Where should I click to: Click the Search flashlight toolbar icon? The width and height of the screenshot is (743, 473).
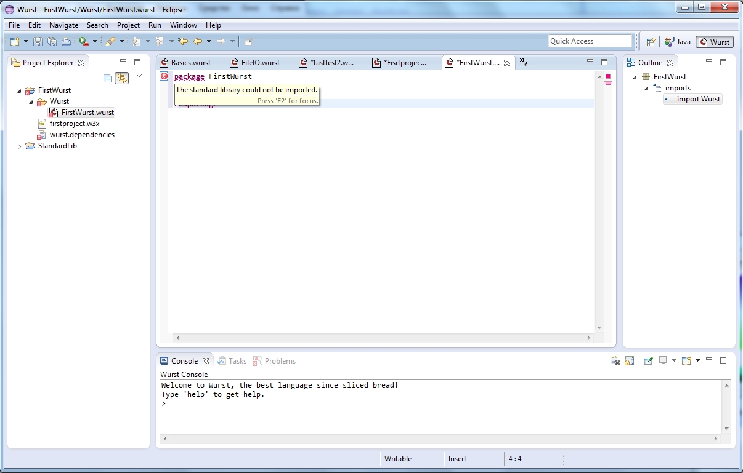coord(110,41)
